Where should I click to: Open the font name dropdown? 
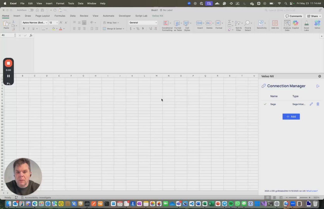[47, 23]
